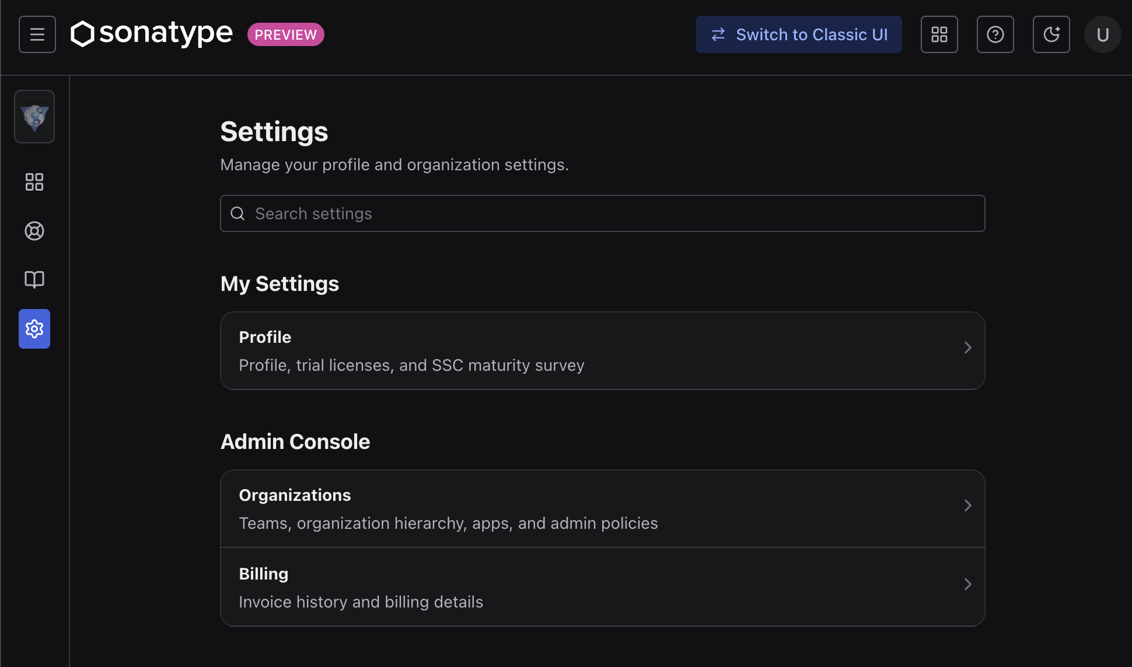Screen dimensions: 1132x667
Task: Open the apps grid in header
Action: click(x=939, y=34)
